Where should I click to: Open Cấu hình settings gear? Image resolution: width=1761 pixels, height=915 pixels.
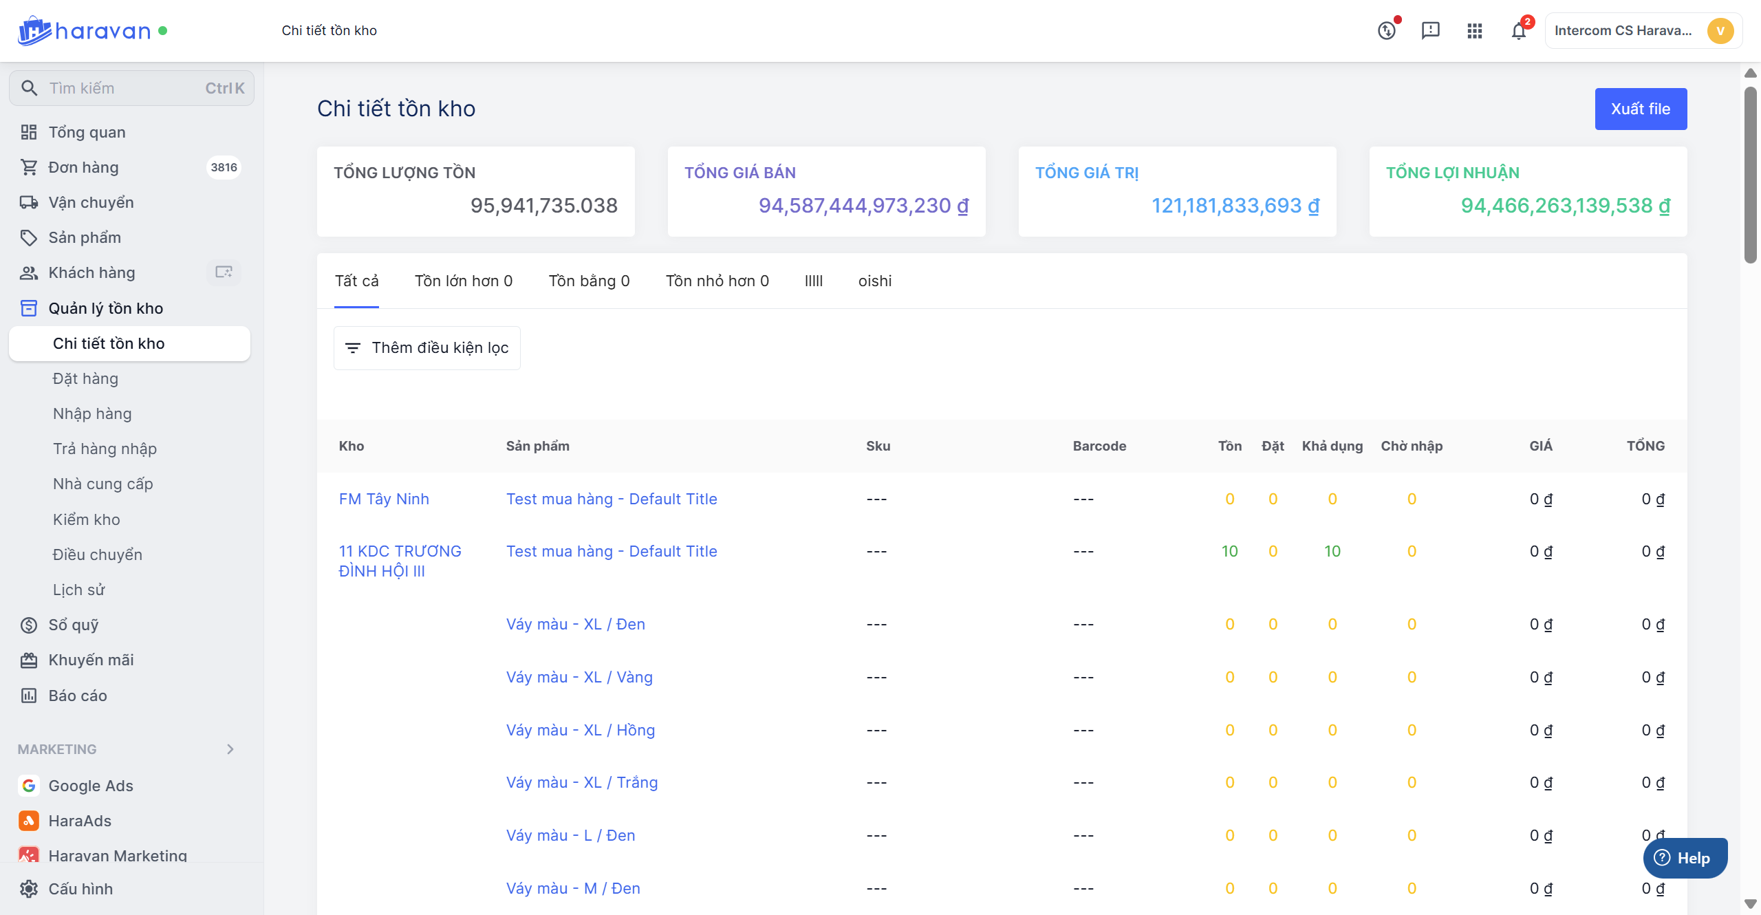[29, 889]
